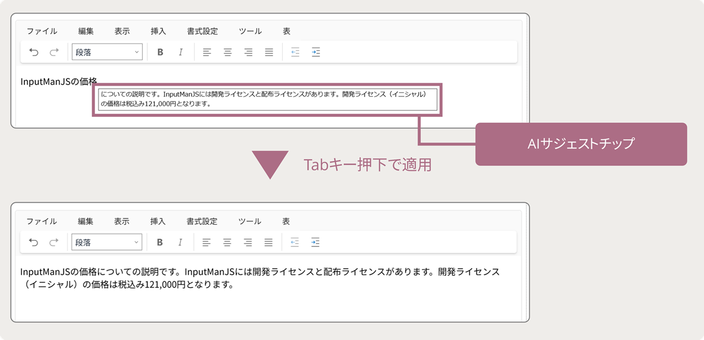Screen dimensions: 704x340
Task: Click the Undo icon in the top toolbar
Action: 34,52
